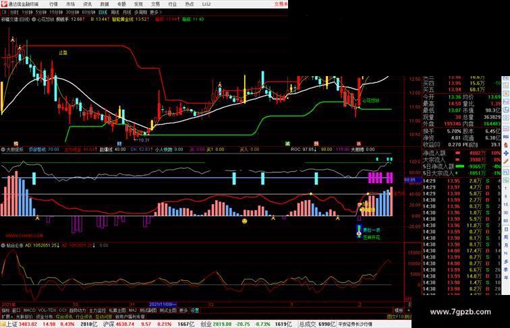Switch to the 1分钟 period tab
Screen dimensions: 510x328
tap(27, 12)
